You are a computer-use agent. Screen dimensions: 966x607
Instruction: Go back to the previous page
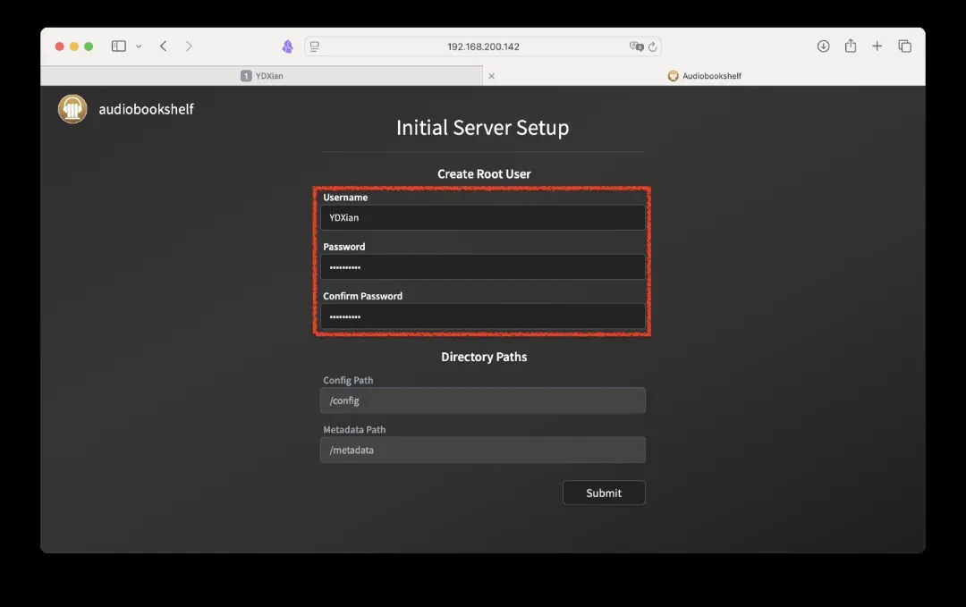(163, 46)
